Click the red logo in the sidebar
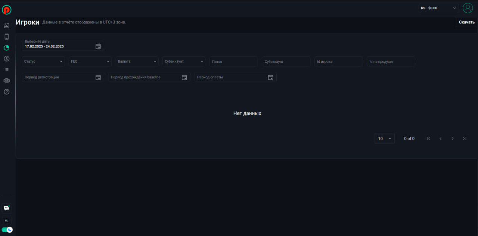Viewport: 478px width, 236px height. coord(7,10)
